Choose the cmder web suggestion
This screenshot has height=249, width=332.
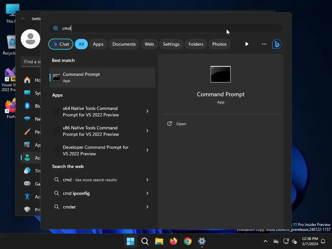102,207
